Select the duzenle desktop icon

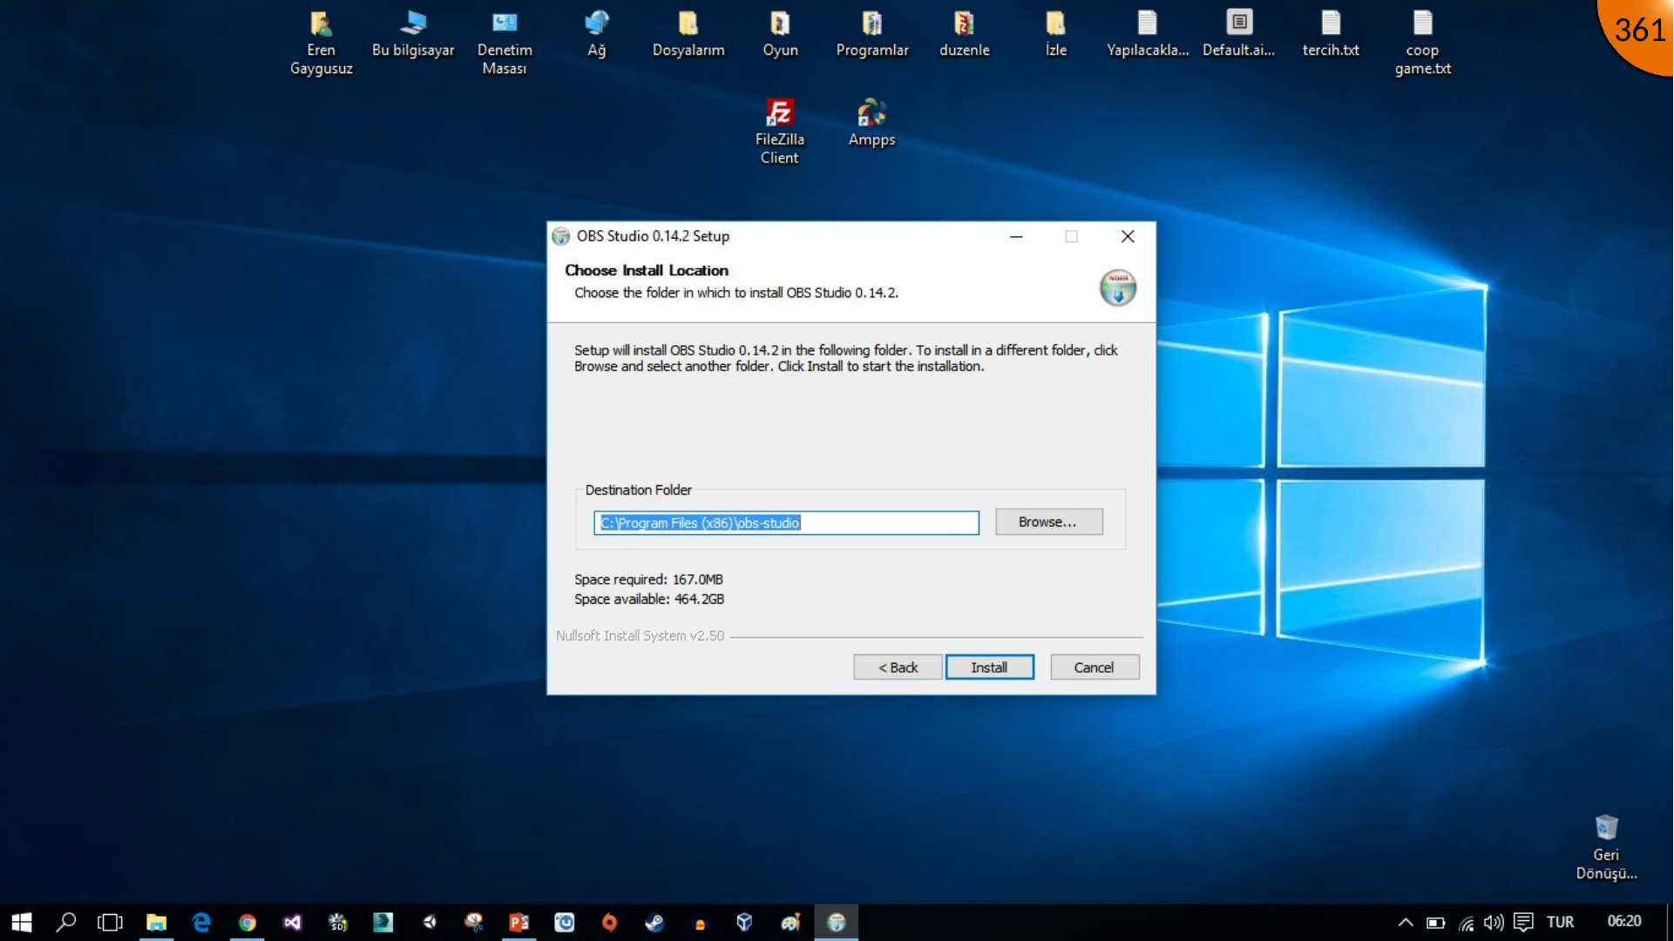click(964, 35)
